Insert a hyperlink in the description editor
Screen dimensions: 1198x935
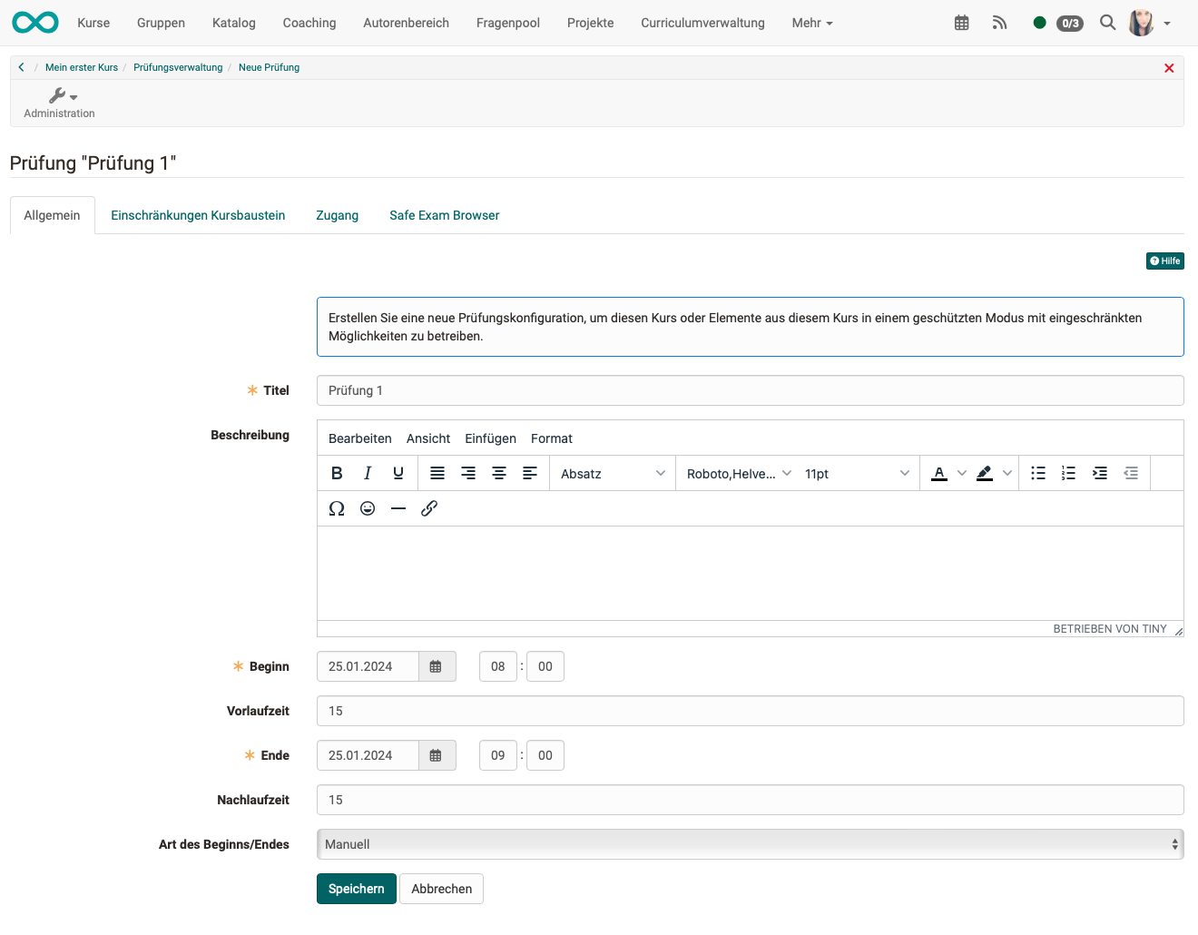pyautogui.click(x=429, y=508)
